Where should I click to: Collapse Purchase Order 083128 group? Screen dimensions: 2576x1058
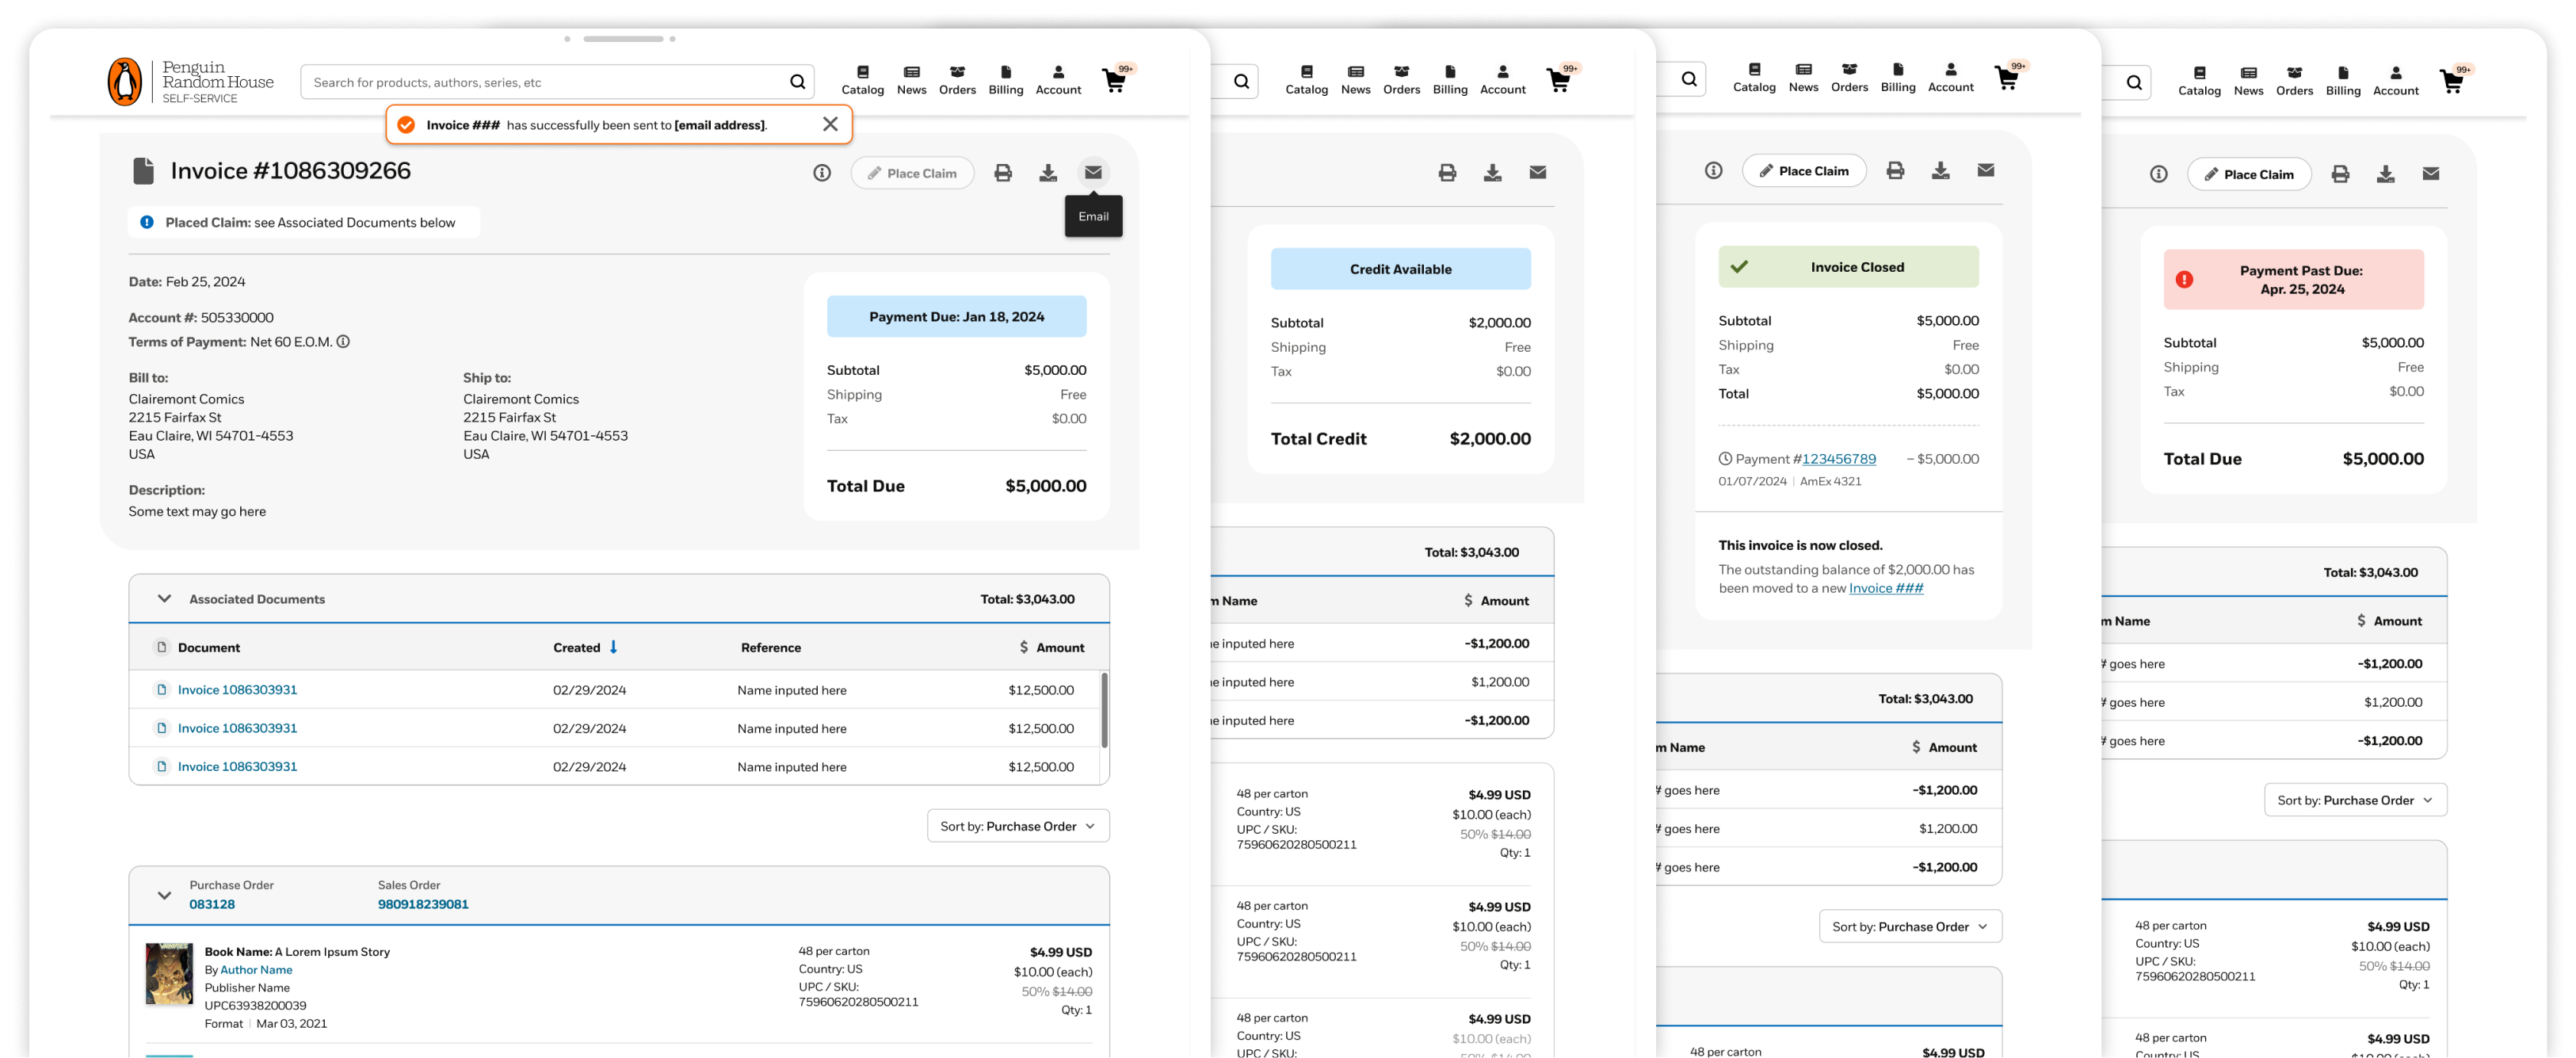[x=164, y=895]
